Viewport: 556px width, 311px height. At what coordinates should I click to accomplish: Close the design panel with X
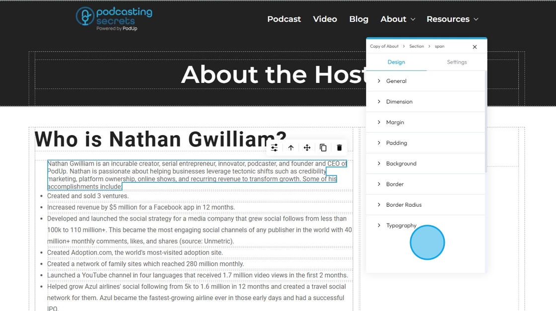click(x=475, y=47)
